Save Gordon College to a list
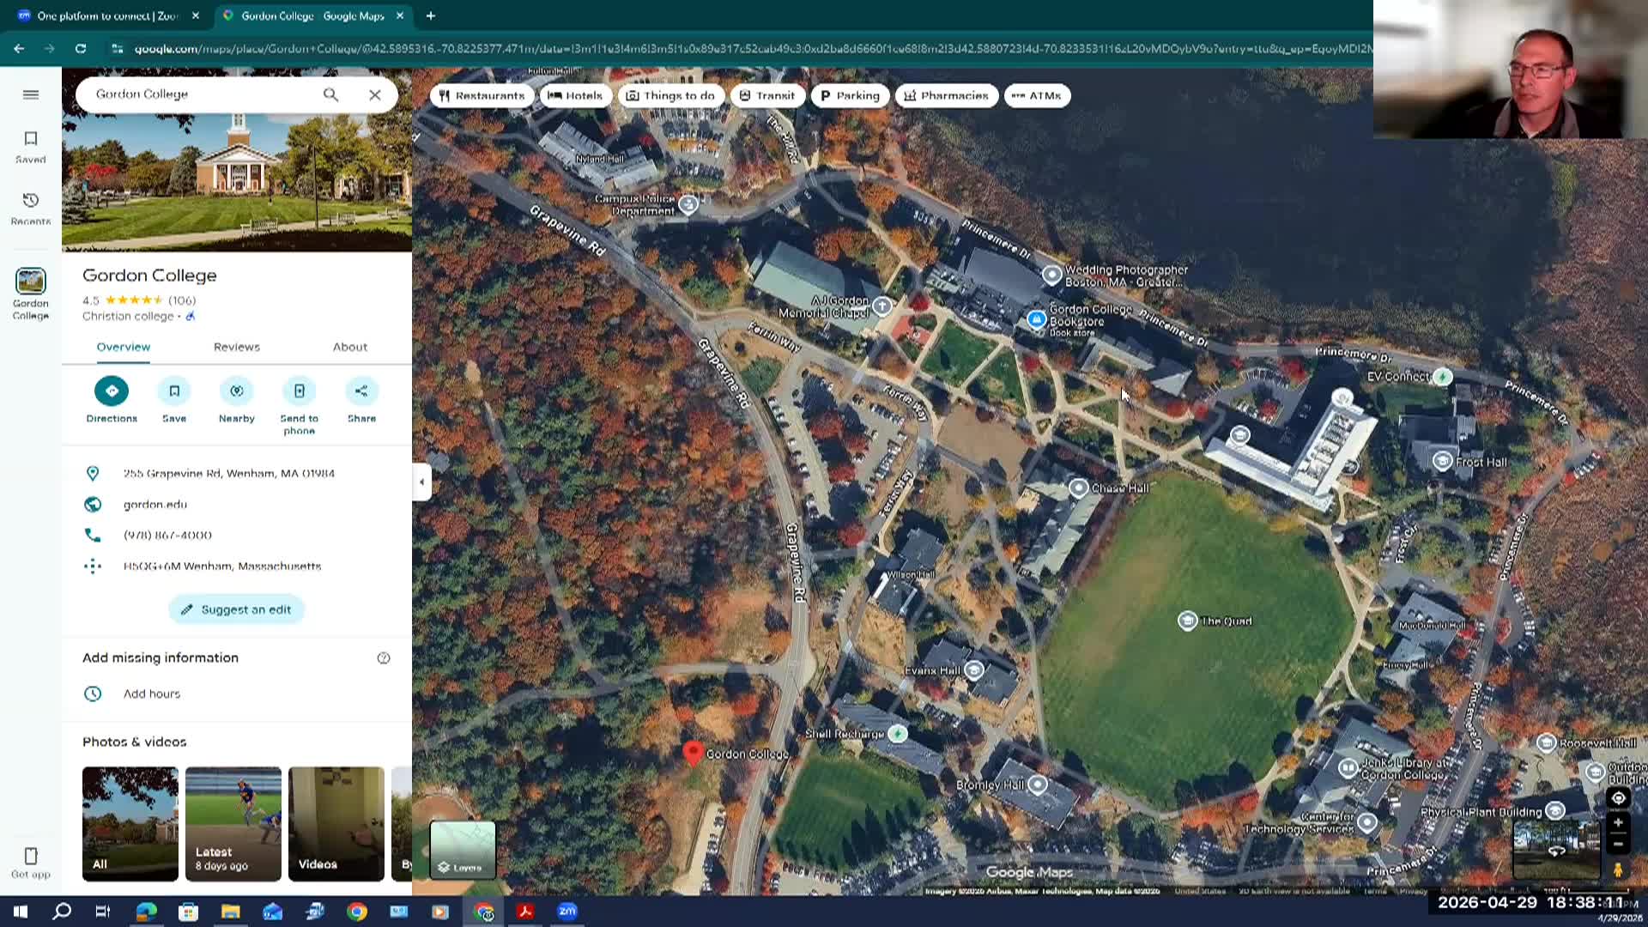The height and width of the screenshot is (927, 1648). point(174,401)
